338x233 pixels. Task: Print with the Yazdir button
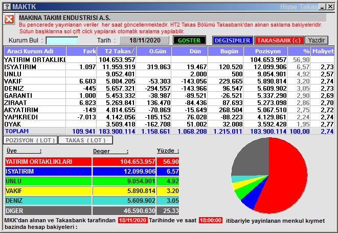tap(317, 40)
